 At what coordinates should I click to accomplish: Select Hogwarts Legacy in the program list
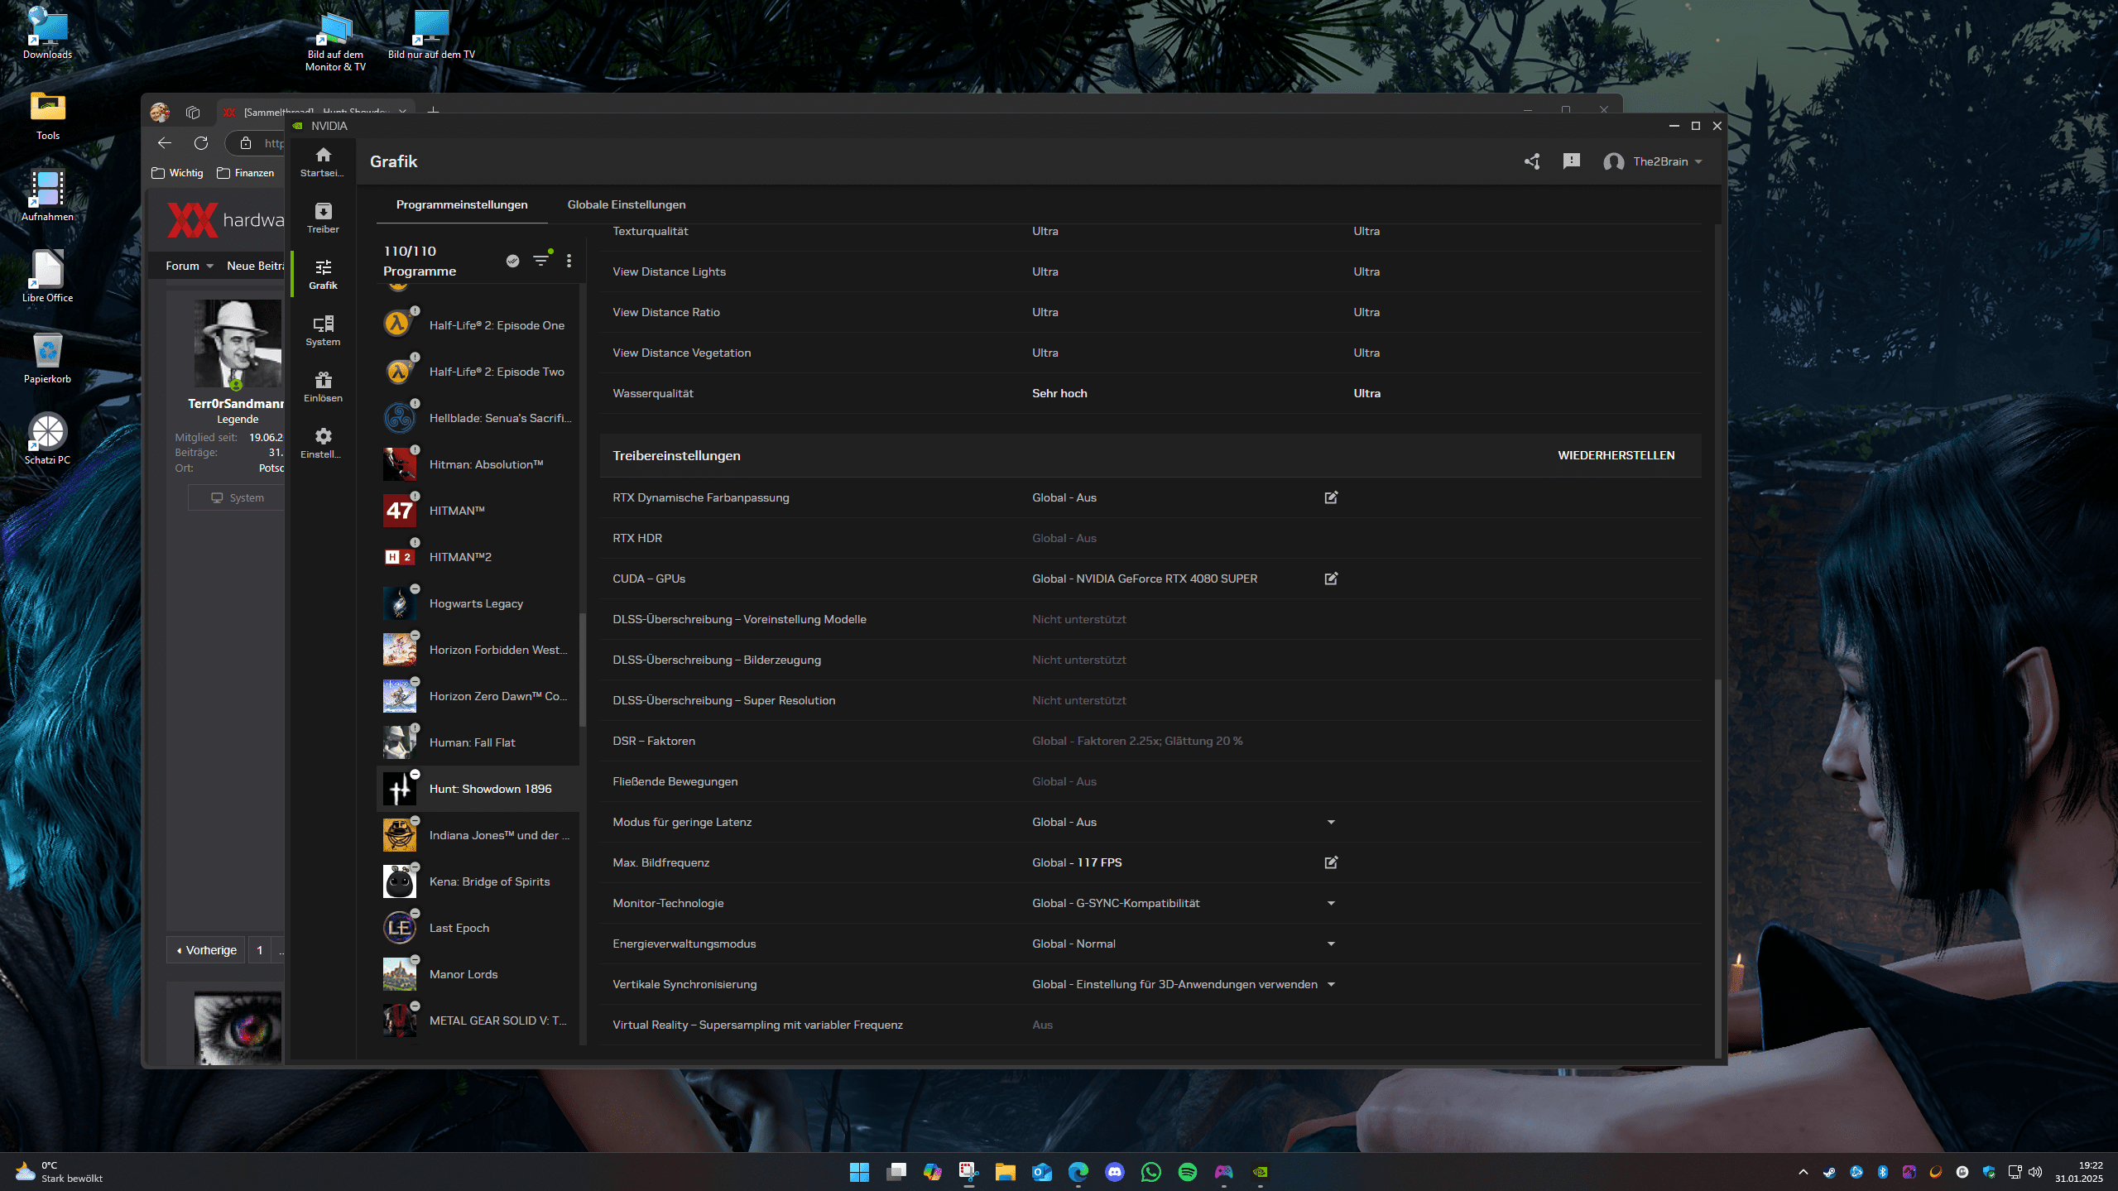point(476,603)
